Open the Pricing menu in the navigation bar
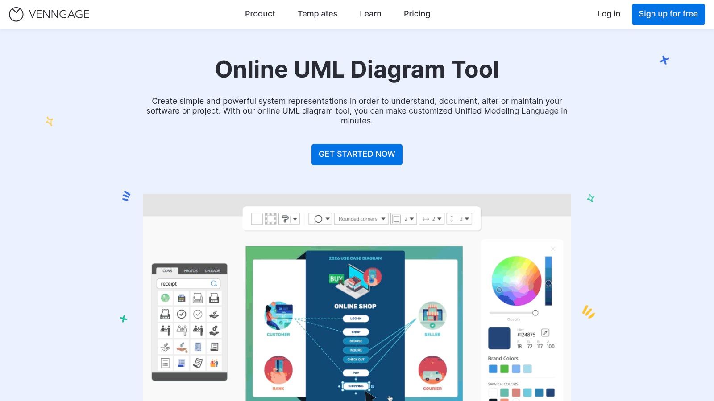 [x=416, y=14]
